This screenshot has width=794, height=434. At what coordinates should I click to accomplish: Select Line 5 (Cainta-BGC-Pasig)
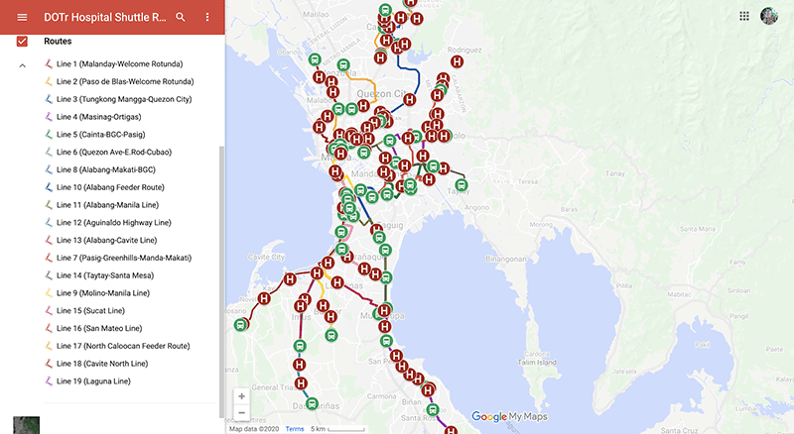pyautogui.click(x=101, y=135)
